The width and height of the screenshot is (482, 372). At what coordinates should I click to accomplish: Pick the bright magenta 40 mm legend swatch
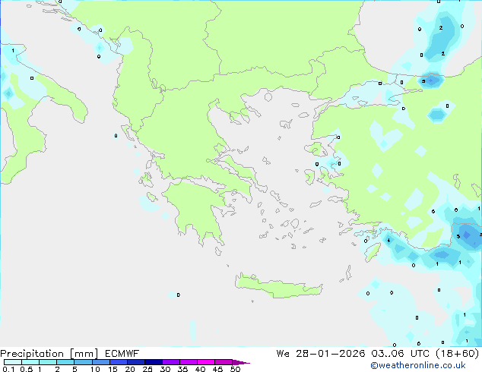(x=206, y=362)
